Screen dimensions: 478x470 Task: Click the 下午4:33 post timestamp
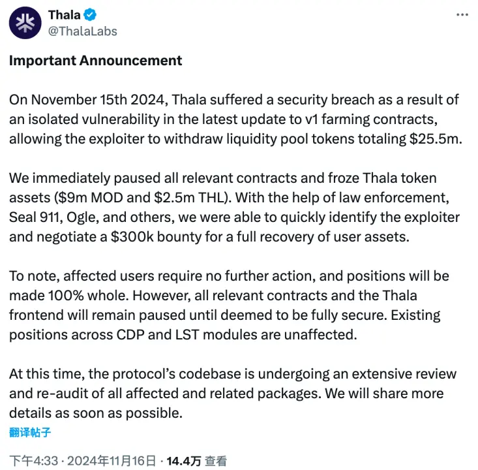tap(33, 461)
